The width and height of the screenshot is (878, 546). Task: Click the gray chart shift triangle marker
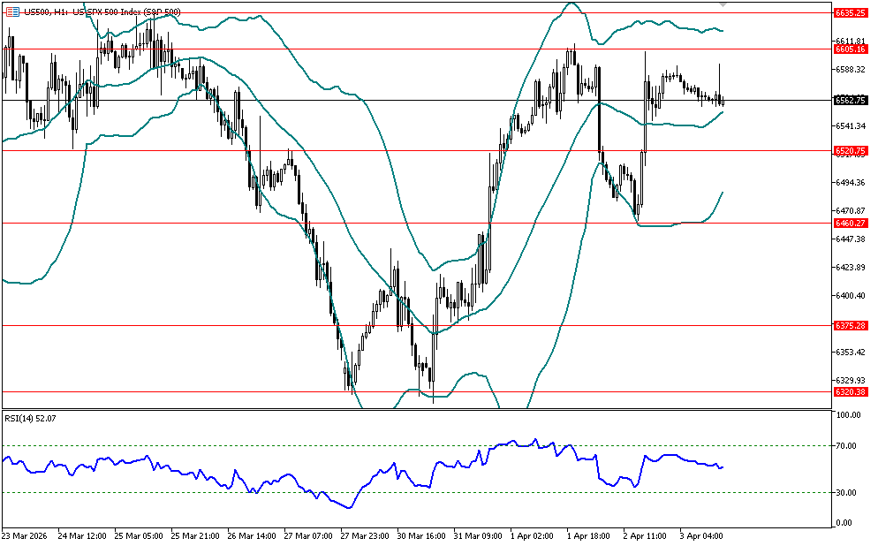coord(724,4)
